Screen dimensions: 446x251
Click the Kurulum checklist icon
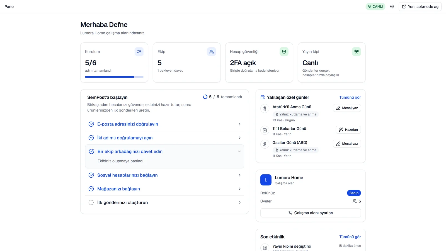click(139, 52)
